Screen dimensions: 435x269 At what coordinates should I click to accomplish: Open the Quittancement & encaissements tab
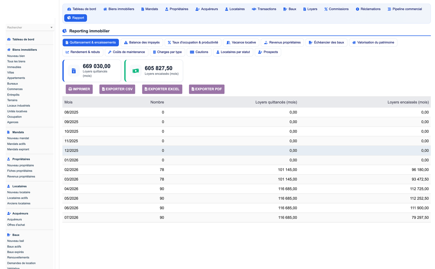pos(91,43)
